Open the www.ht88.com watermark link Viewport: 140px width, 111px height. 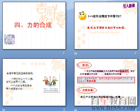click(x=114, y=108)
